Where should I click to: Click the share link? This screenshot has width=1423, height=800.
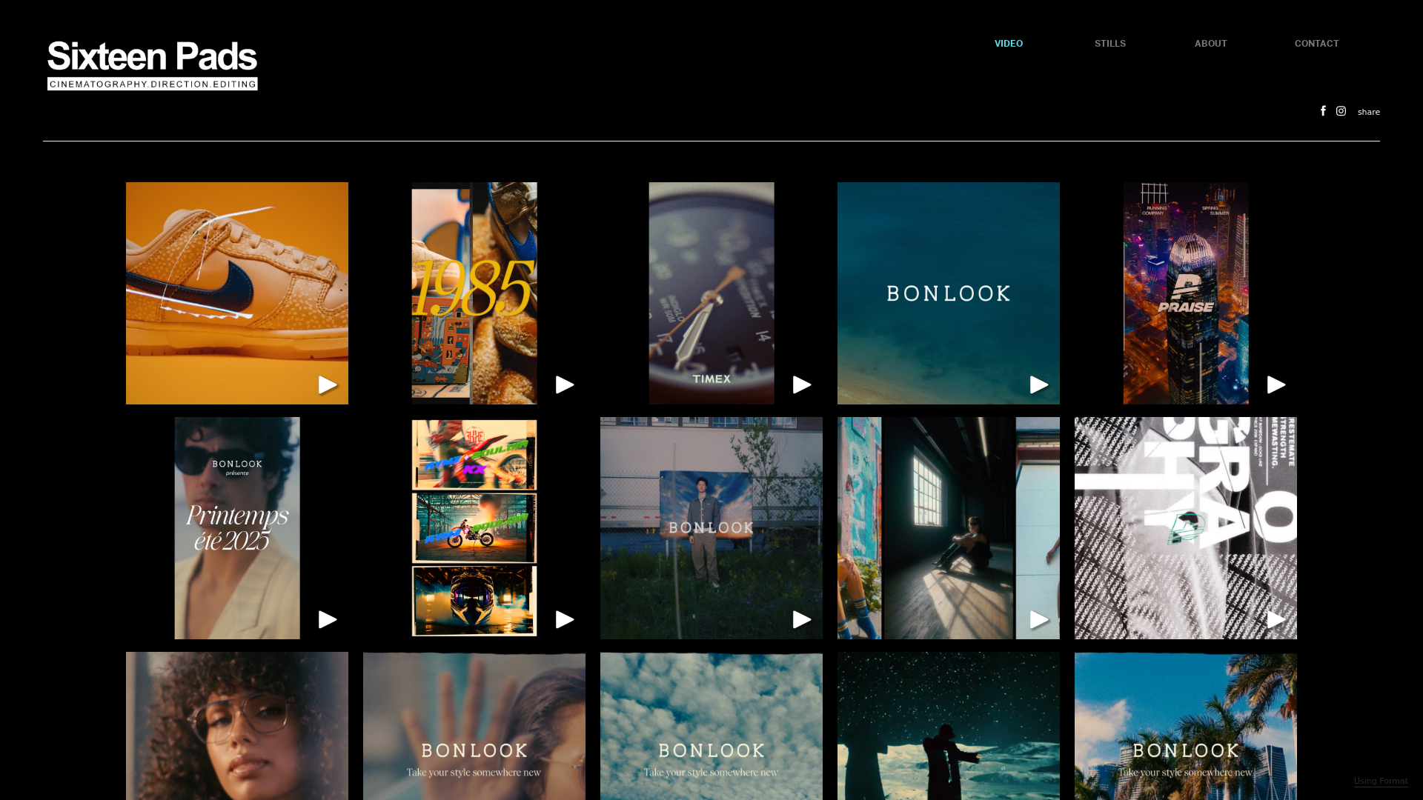click(x=1368, y=112)
